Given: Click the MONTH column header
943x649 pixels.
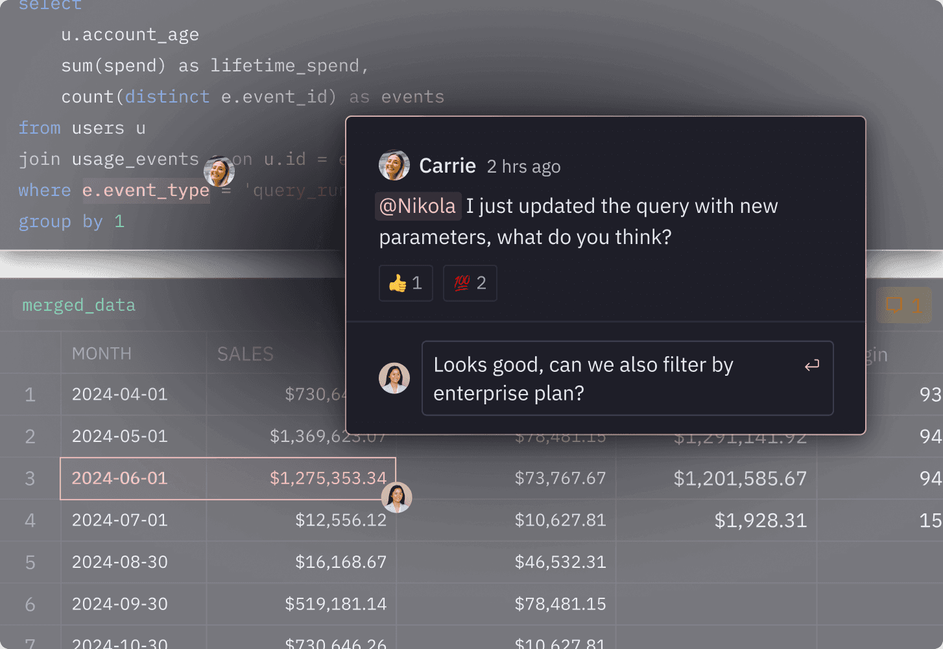Looking at the screenshot, I should [102, 354].
